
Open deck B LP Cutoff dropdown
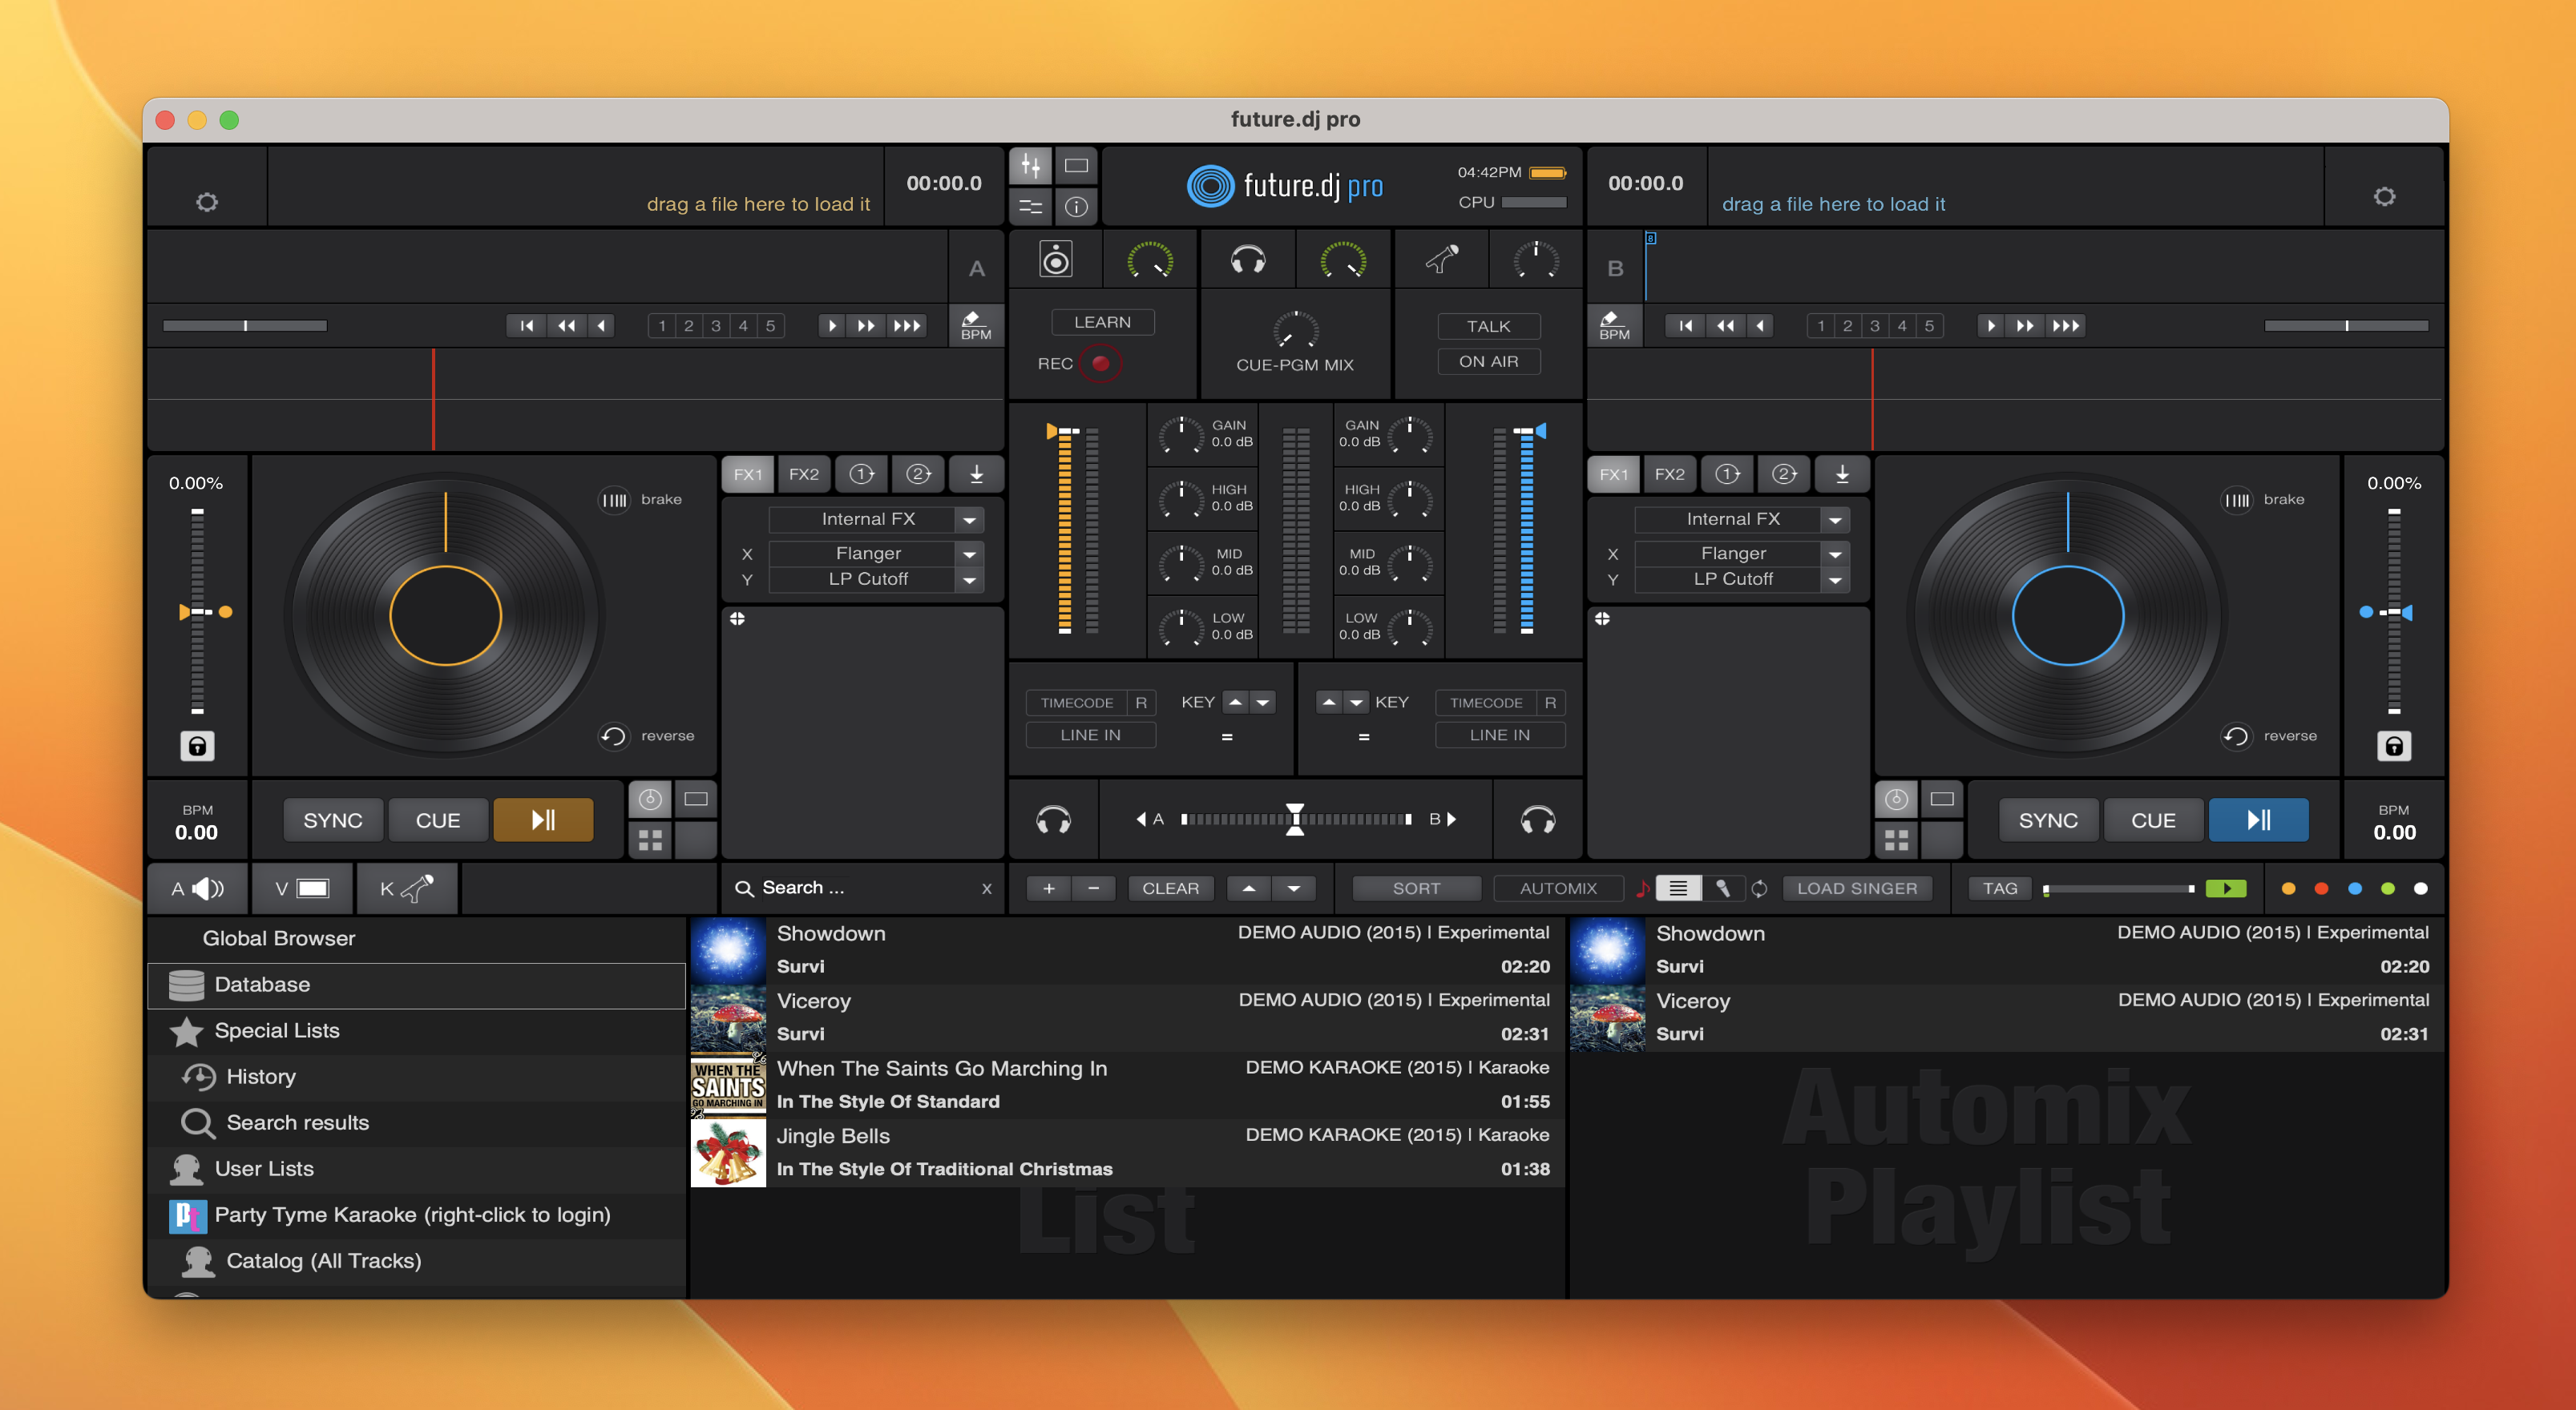coord(1834,579)
